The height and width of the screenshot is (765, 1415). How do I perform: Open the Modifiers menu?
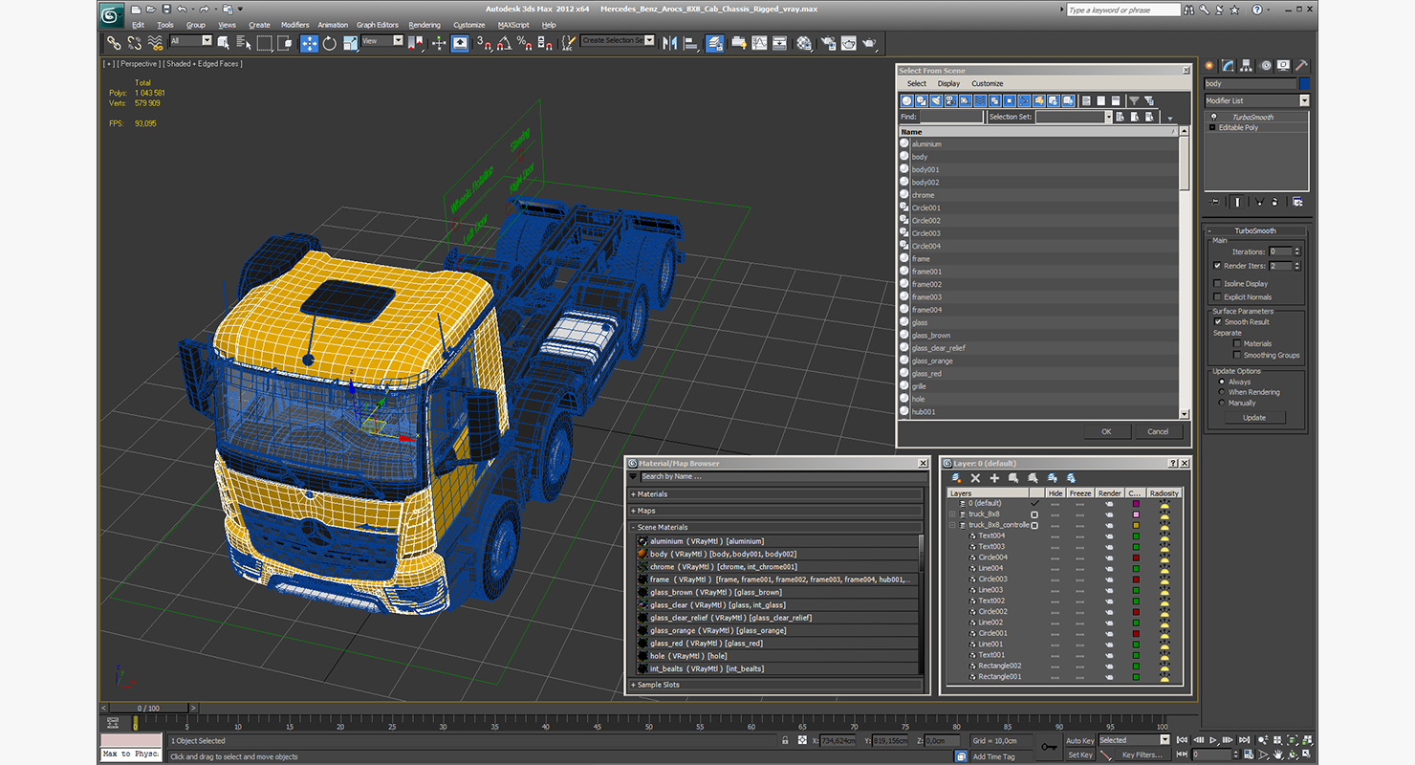coord(294,25)
